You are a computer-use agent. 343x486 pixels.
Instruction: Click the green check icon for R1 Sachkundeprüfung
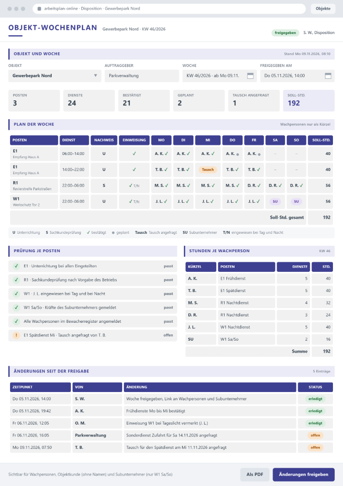click(16, 280)
